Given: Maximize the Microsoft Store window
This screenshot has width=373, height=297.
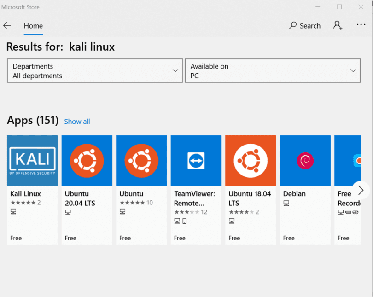Looking at the screenshot, I should [x=339, y=7].
